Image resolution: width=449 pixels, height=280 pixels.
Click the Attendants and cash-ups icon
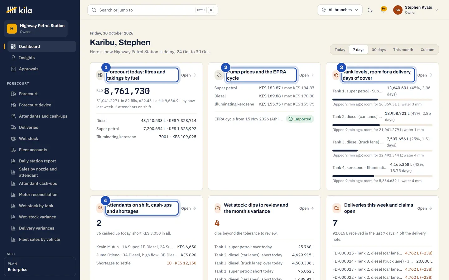click(13, 116)
